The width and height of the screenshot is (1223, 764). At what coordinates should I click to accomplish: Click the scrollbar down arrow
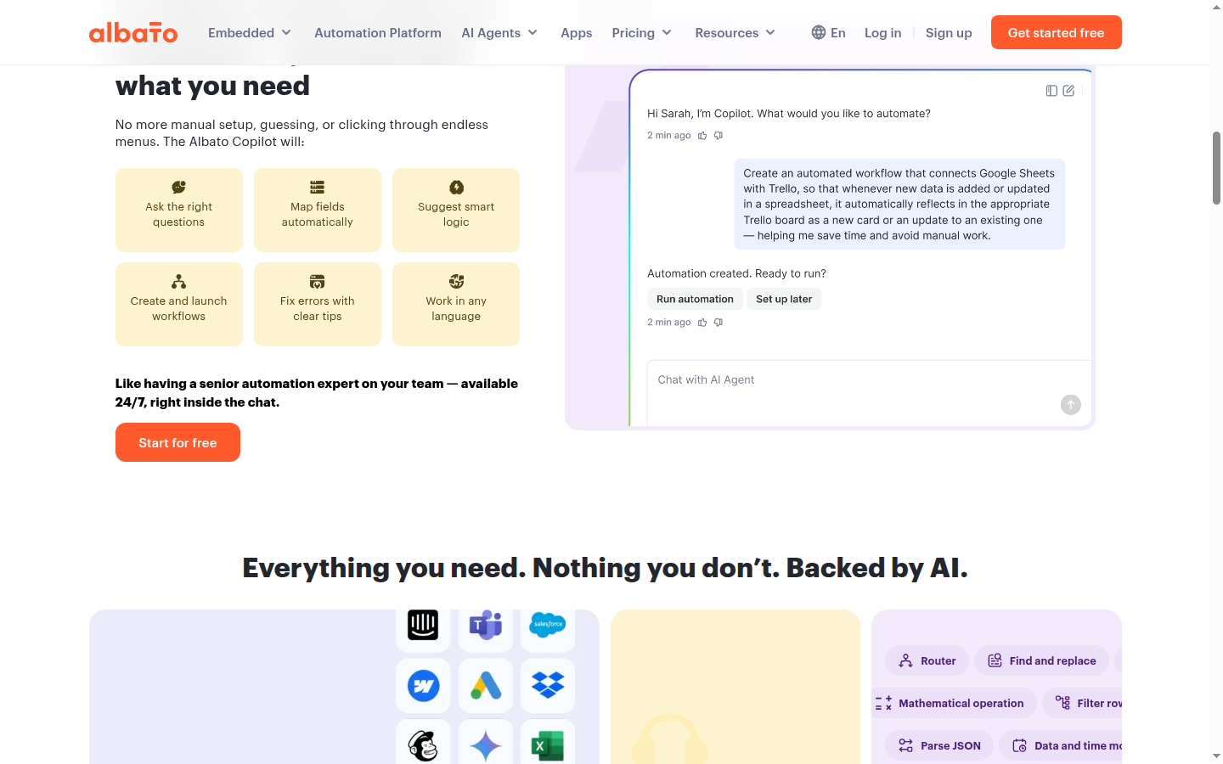tap(1216, 756)
